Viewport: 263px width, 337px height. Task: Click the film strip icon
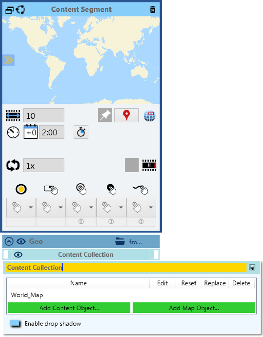click(x=149, y=165)
